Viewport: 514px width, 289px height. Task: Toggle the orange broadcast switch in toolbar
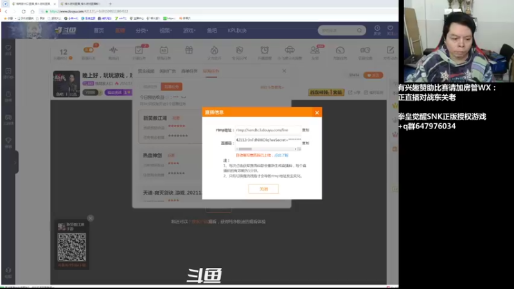pos(89,50)
